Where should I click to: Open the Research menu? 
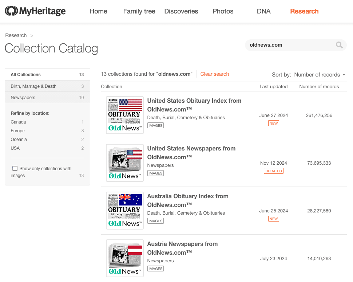point(304,11)
